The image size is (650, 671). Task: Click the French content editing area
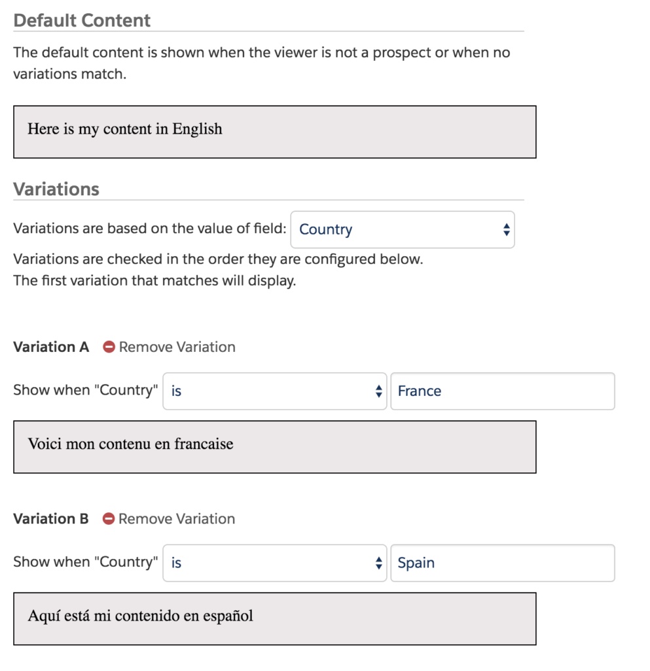tap(275, 446)
